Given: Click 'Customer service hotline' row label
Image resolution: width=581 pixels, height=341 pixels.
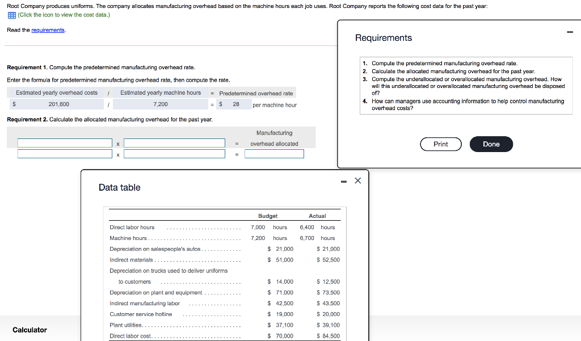Looking at the screenshot, I should pyautogui.click(x=141, y=314).
